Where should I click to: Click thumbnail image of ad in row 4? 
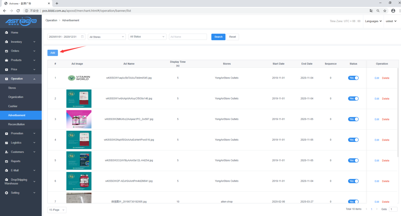tap(79, 140)
